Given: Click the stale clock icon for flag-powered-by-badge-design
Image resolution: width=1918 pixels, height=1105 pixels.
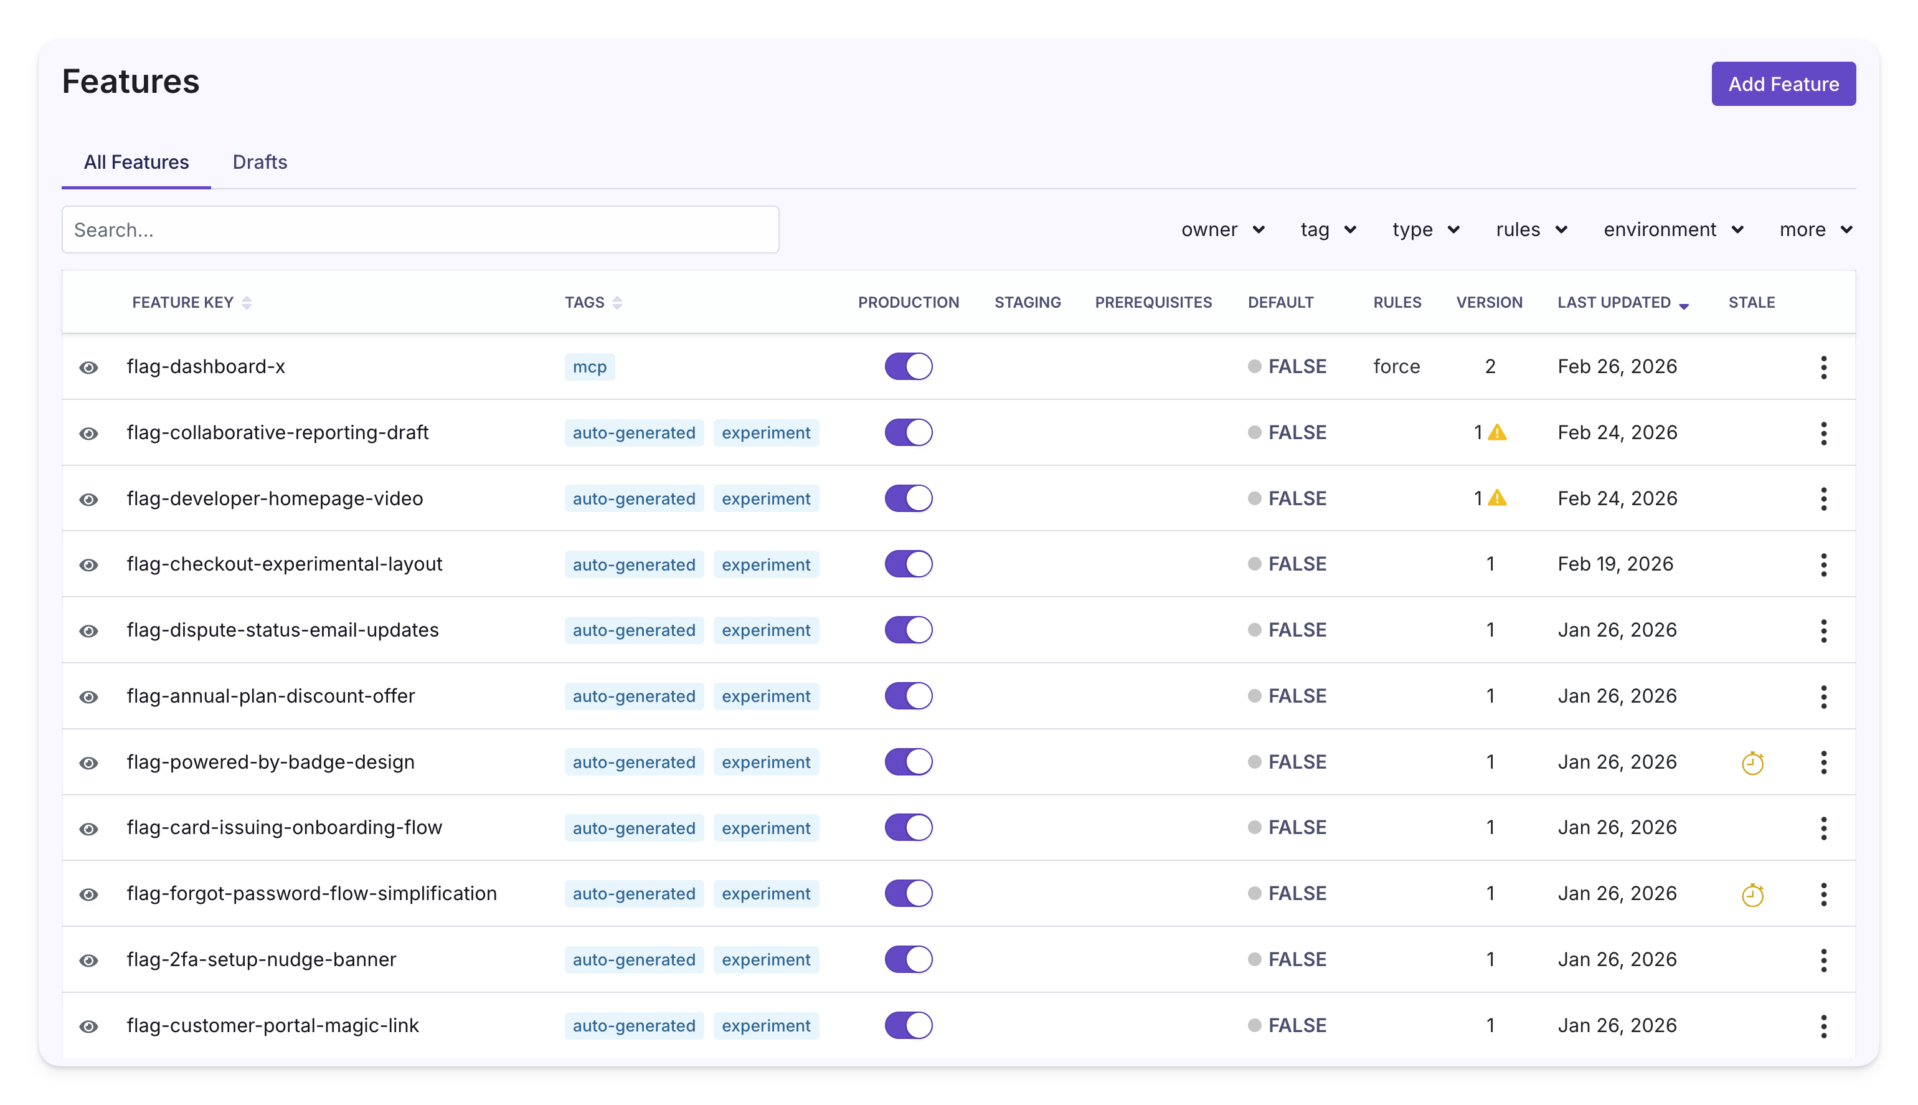Looking at the screenshot, I should pyautogui.click(x=1752, y=762).
